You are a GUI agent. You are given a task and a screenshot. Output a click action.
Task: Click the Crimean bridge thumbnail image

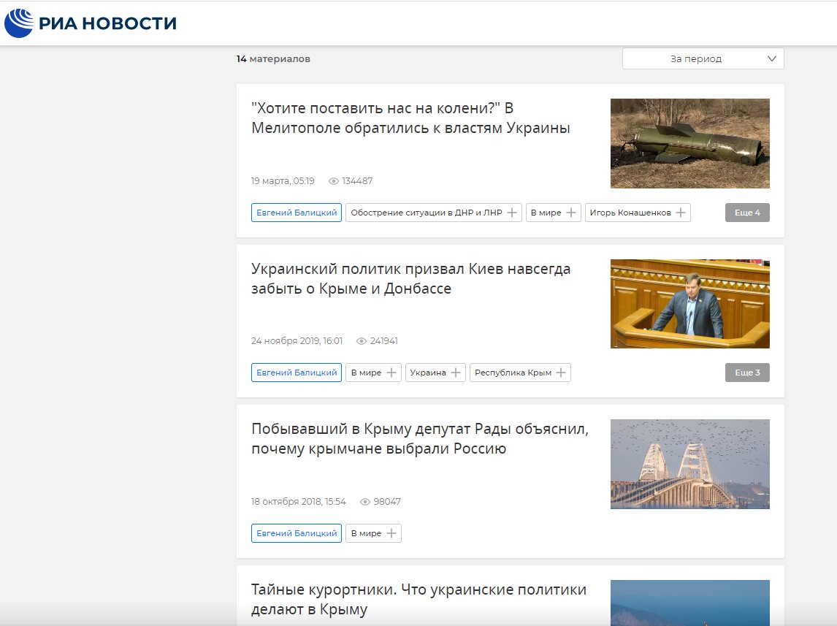[689, 464]
